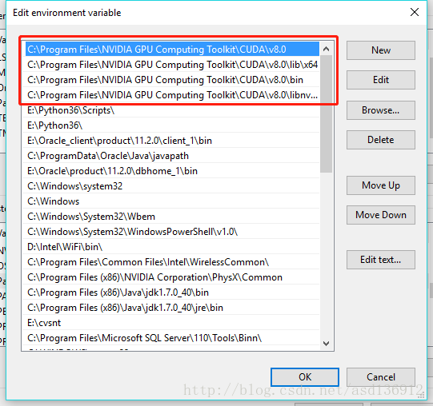Click the Edit button
This screenshot has height=406, width=433.
(381, 80)
